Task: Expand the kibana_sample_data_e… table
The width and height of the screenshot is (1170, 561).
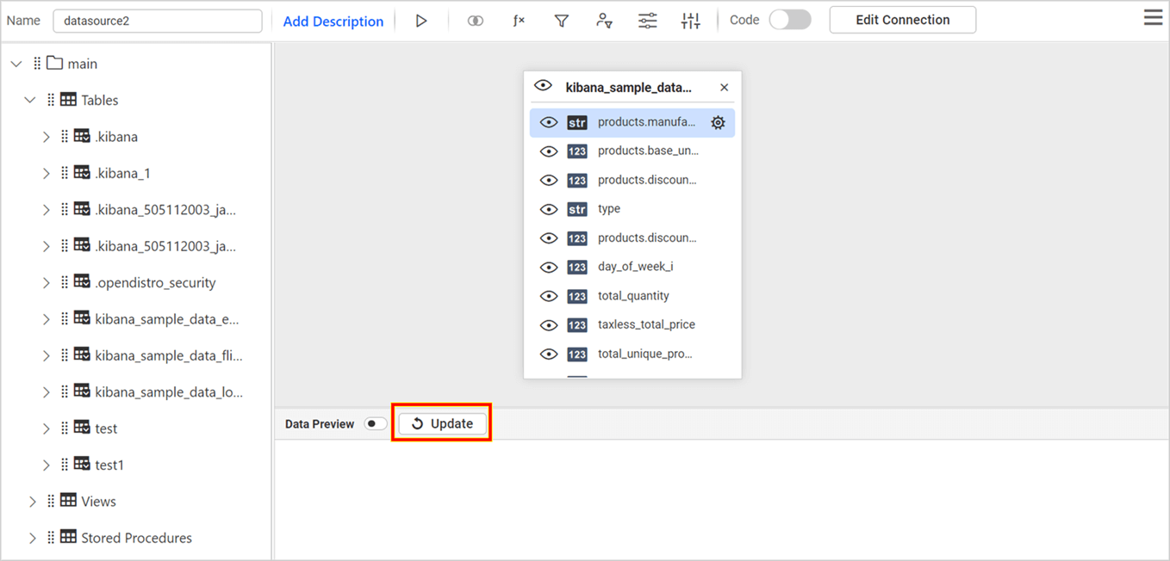Action: (x=47, y=319)
